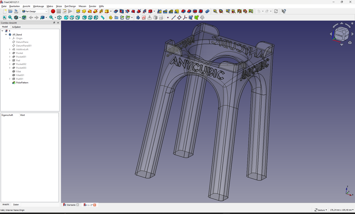Select the Pad tool in the toolbar
This screenshot has width=355, height=214.
[x=78, y=11]
